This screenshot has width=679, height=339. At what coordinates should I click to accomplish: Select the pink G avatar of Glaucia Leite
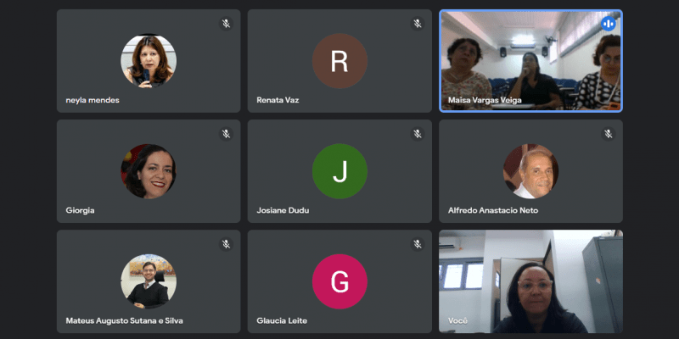[340, 281]
